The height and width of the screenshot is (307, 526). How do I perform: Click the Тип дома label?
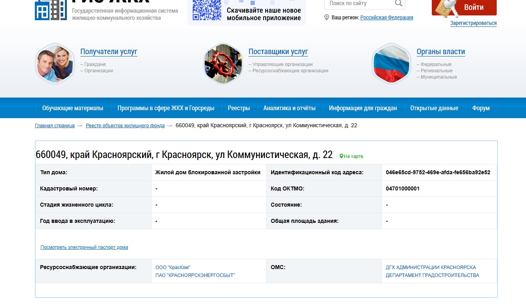[x=54, y=172]
